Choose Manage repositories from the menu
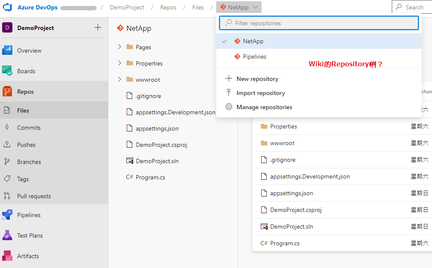The image size is (432, 268). [x=319, y=107]
